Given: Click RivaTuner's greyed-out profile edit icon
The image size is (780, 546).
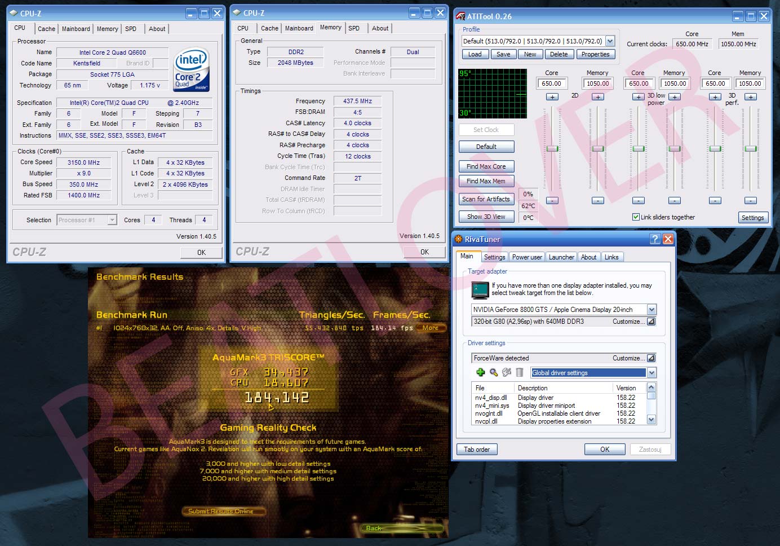Looking at the screenshot, I should pyautogui.click(x=507, y=372).
